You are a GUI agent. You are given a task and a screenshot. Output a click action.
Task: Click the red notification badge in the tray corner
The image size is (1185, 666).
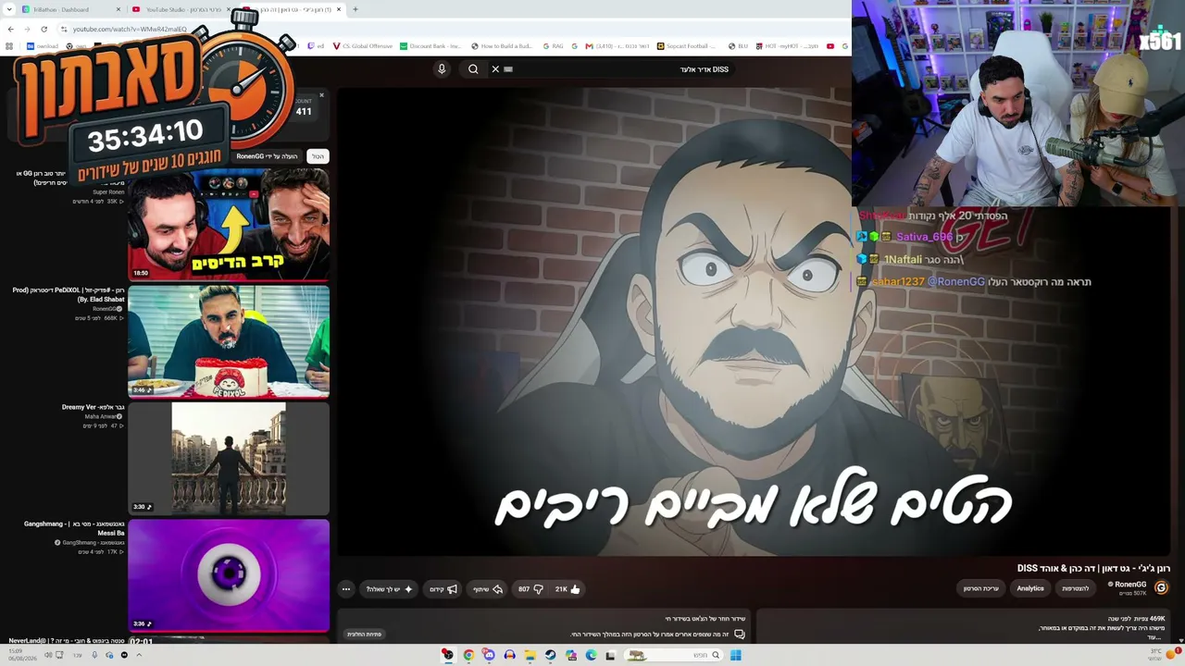coord(1178,651)
